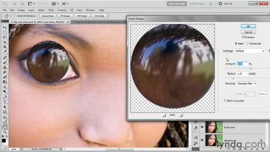Viewport: 270px width, 152px height.
Task: Enable the More Accurate checkbox
Action: click(225, 100)
